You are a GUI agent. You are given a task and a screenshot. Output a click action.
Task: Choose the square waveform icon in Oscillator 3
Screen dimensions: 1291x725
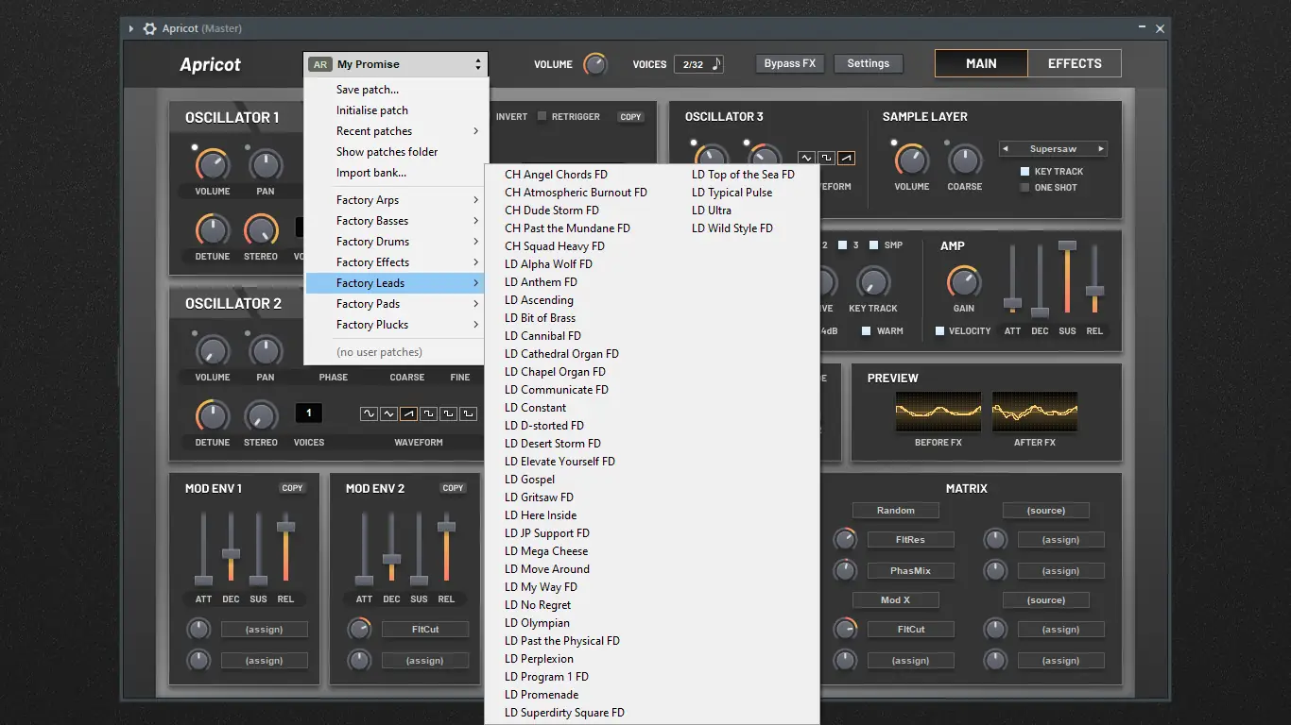pyautogui.click(x=826, y=158)
